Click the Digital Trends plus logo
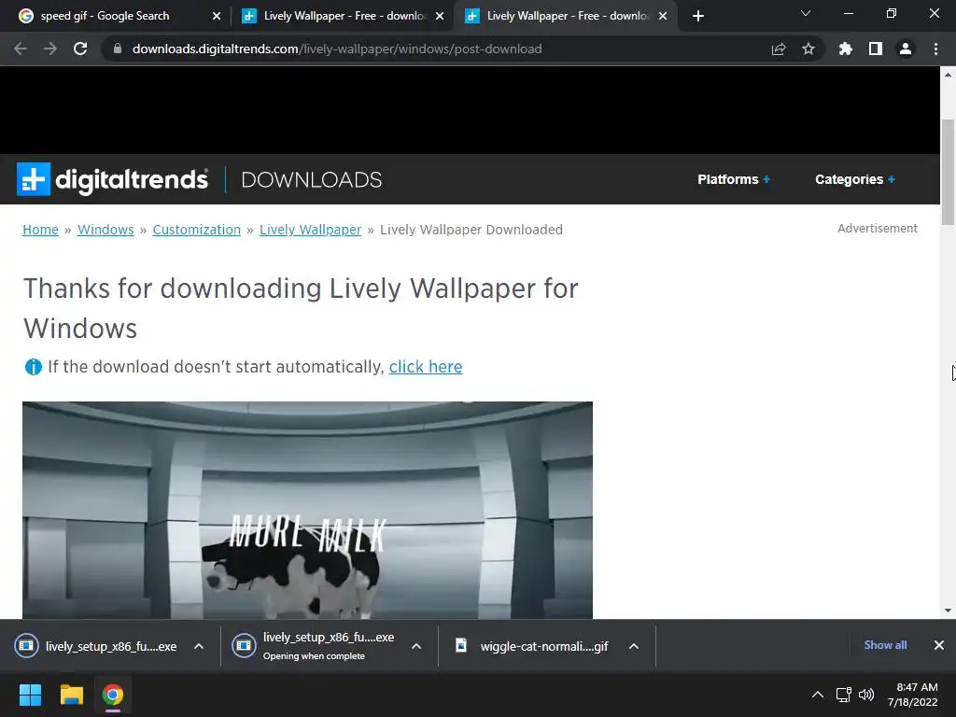 [x=34, y=179]
